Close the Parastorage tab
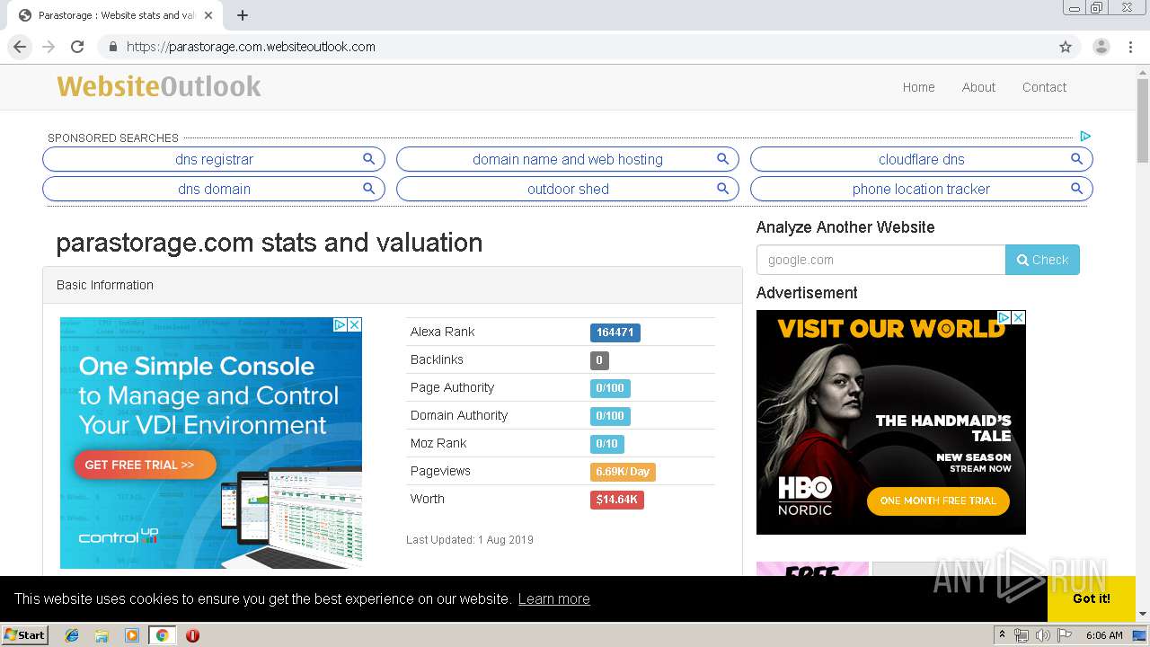This screenshot has width=1150, height=647. (208, 15)
